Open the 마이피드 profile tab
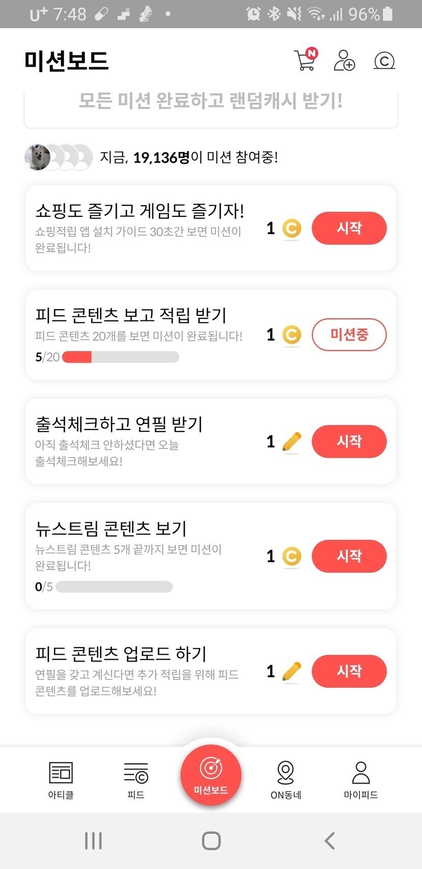The height and width of the screenshot is (869, 422). 361,780
